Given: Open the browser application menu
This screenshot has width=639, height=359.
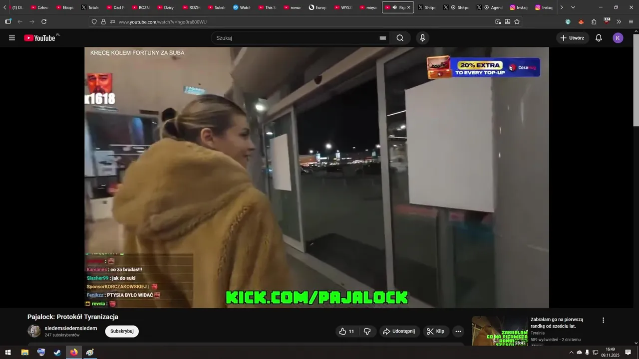Looking at the screenshot, I should [631, 22].
